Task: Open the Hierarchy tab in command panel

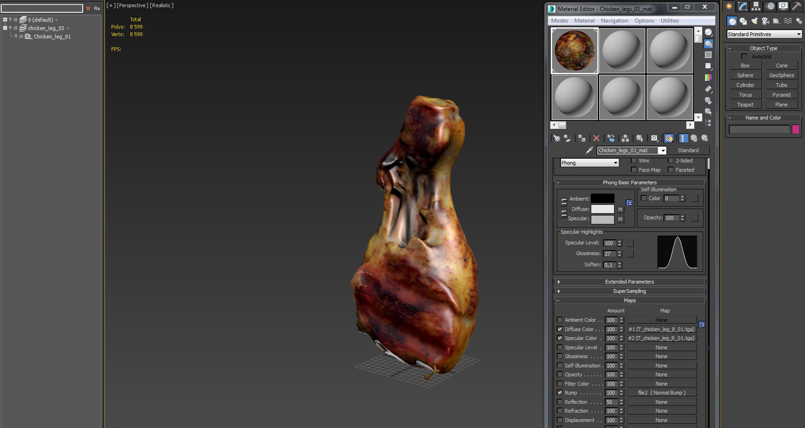Action: click(756, 6)
